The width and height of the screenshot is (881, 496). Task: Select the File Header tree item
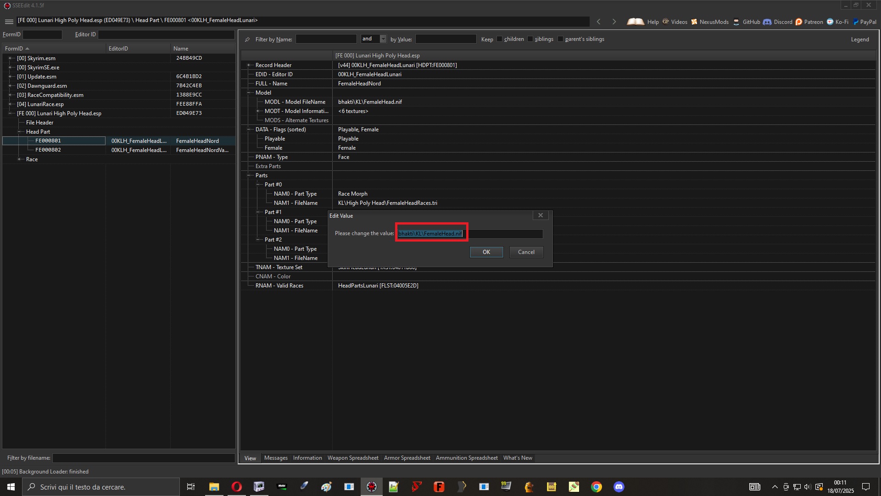[x=39, y=123]
